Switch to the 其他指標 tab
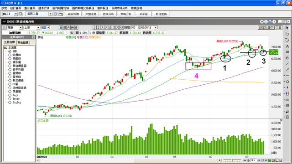The width and height of the screenshot is (292, 164). (x=23, y=42)
